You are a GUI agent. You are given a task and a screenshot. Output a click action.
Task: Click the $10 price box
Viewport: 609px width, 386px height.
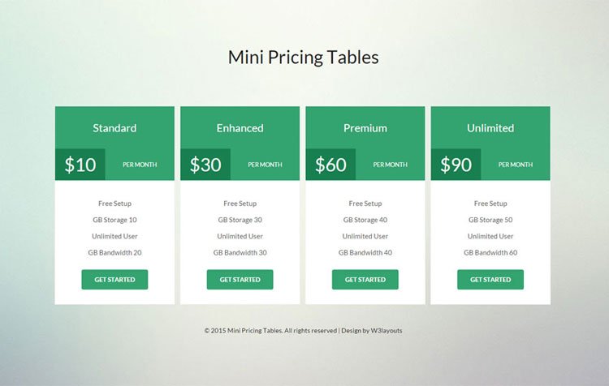80,165
